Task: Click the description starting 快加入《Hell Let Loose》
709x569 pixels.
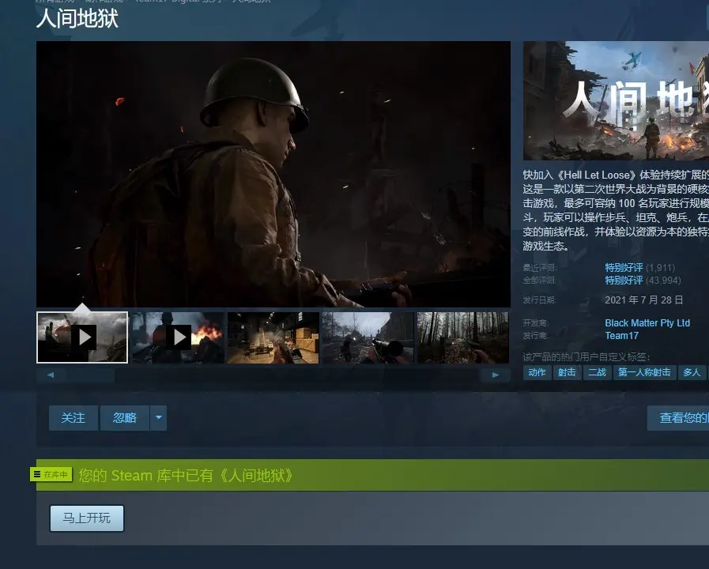Action: click(x=616, y=210)
